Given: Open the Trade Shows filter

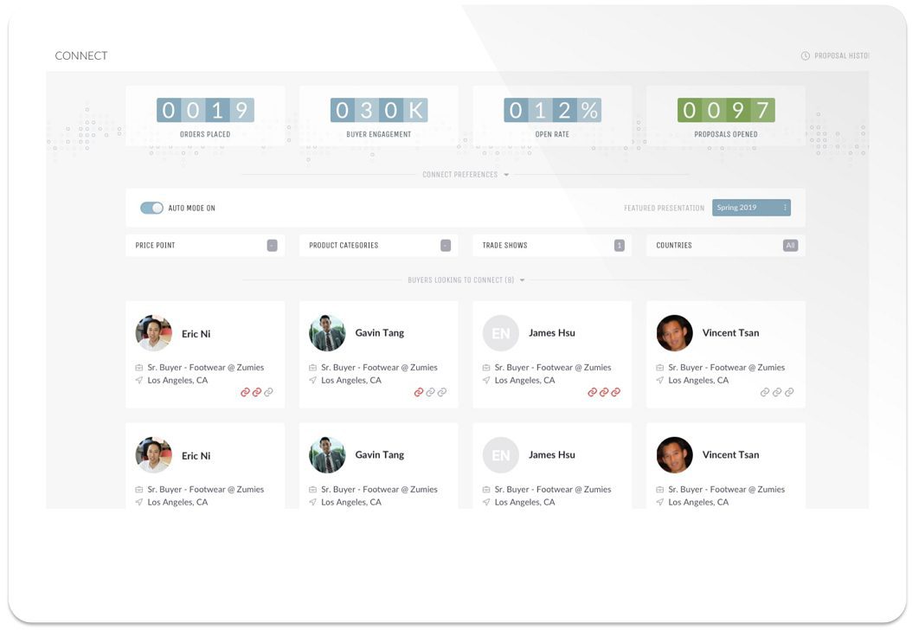Looking at the screenshot, I should (x=552, y=246).
